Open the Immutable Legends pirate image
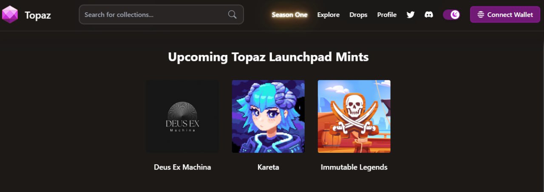This screenshot has width=544, height=192. pos(354,116)
